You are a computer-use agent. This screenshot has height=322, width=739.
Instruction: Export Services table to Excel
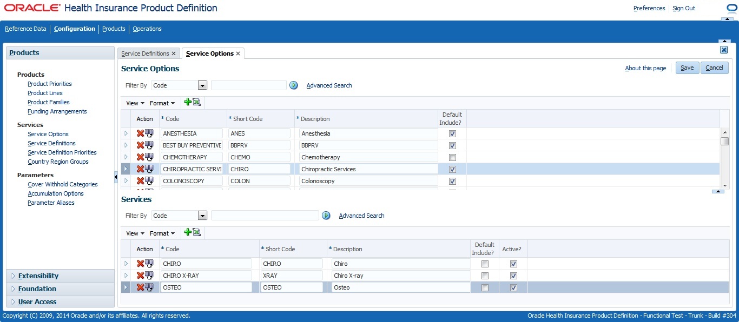point(196,232)
